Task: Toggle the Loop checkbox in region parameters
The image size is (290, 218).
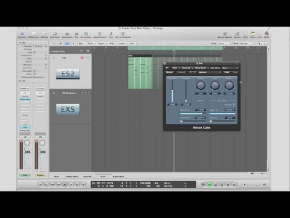Action: coord(34,52)
